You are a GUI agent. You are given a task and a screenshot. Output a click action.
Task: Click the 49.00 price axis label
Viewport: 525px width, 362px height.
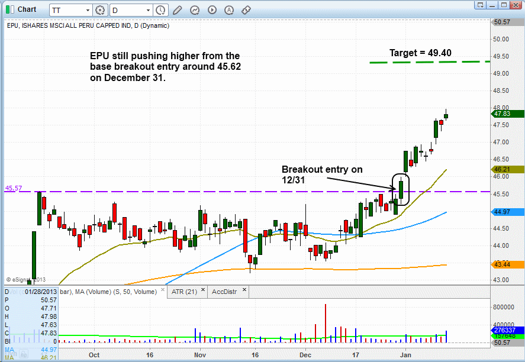(x=501, y=73)
